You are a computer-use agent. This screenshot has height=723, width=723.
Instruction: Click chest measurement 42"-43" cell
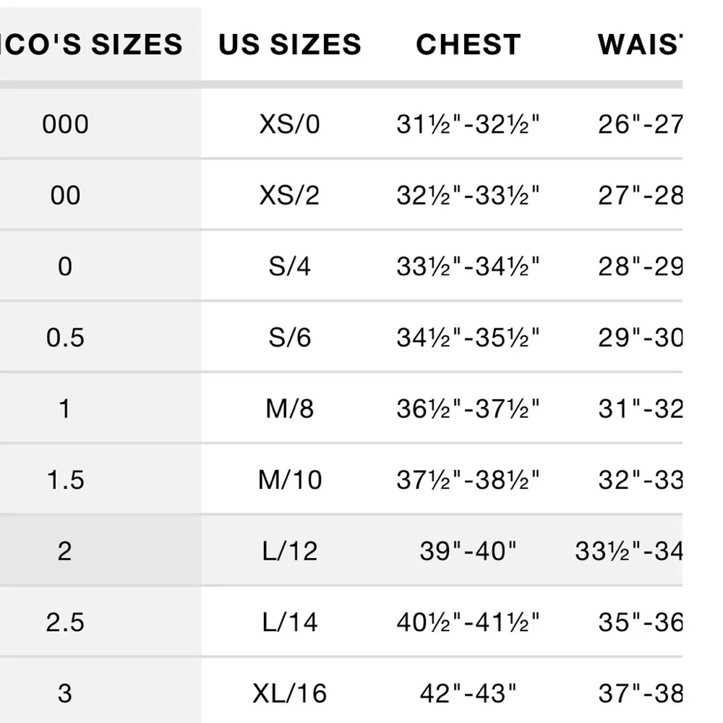click(x=468, y=693)
